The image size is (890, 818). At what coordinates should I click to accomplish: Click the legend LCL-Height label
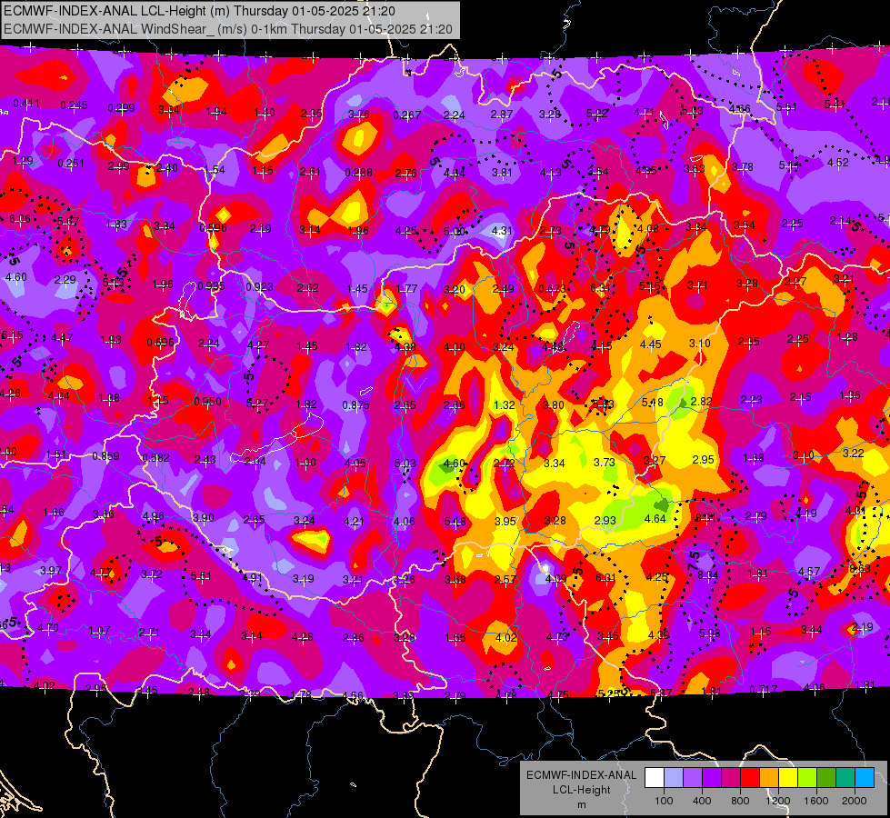coord(581,790)
